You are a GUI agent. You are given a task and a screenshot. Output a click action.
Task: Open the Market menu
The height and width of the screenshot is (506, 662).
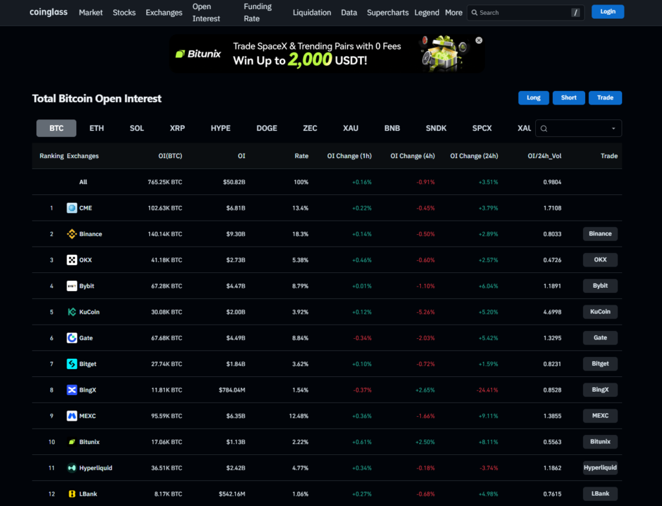(x=91, y=13)
